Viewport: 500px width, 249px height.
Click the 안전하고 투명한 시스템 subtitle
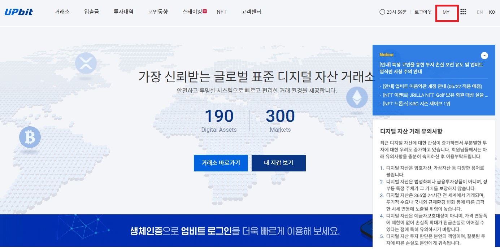pyautogui.click(x=257, y=91)
